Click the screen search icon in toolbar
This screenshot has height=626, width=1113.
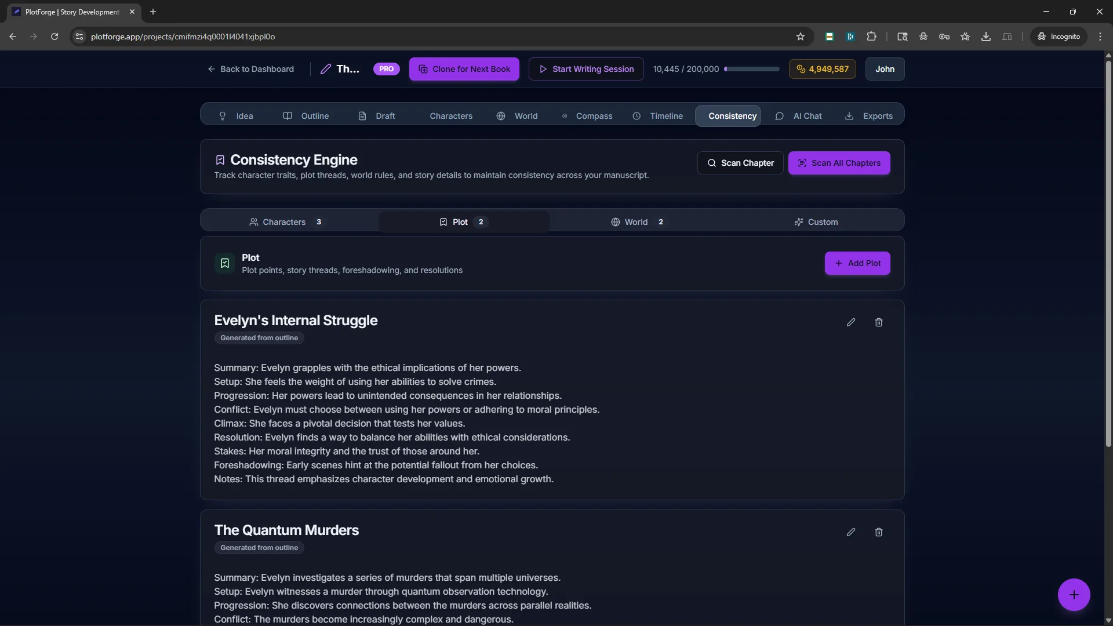pos(903,37)
